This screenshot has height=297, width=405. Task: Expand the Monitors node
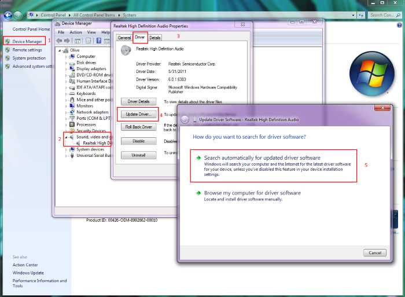tap(66, 107)
